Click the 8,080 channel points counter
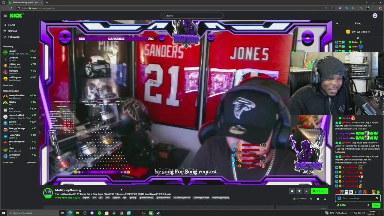 (341, 205)
